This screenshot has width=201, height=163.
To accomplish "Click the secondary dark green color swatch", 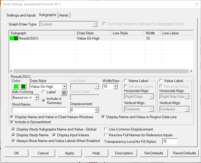I will (23, 86).
